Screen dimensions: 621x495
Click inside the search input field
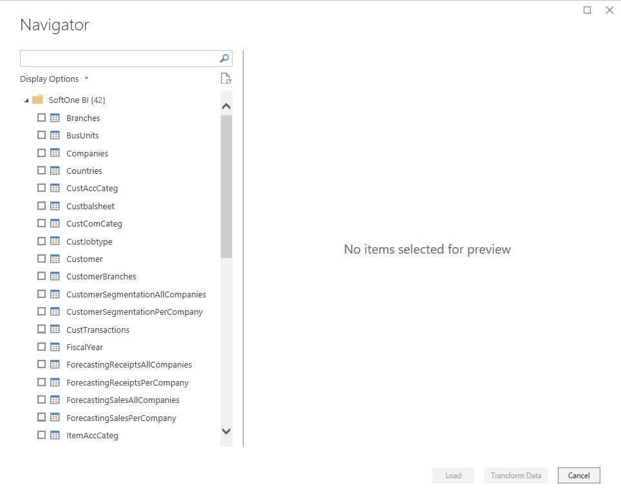tap(116, 59)
